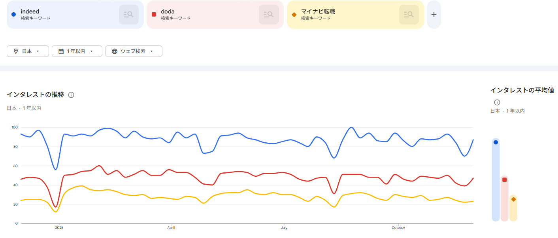Viewport: 558px width, 238px height.
Task: Add a new comparison term with plus
Action: 434,15
